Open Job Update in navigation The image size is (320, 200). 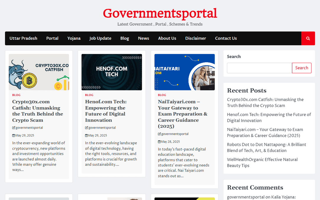pos(100,38)
